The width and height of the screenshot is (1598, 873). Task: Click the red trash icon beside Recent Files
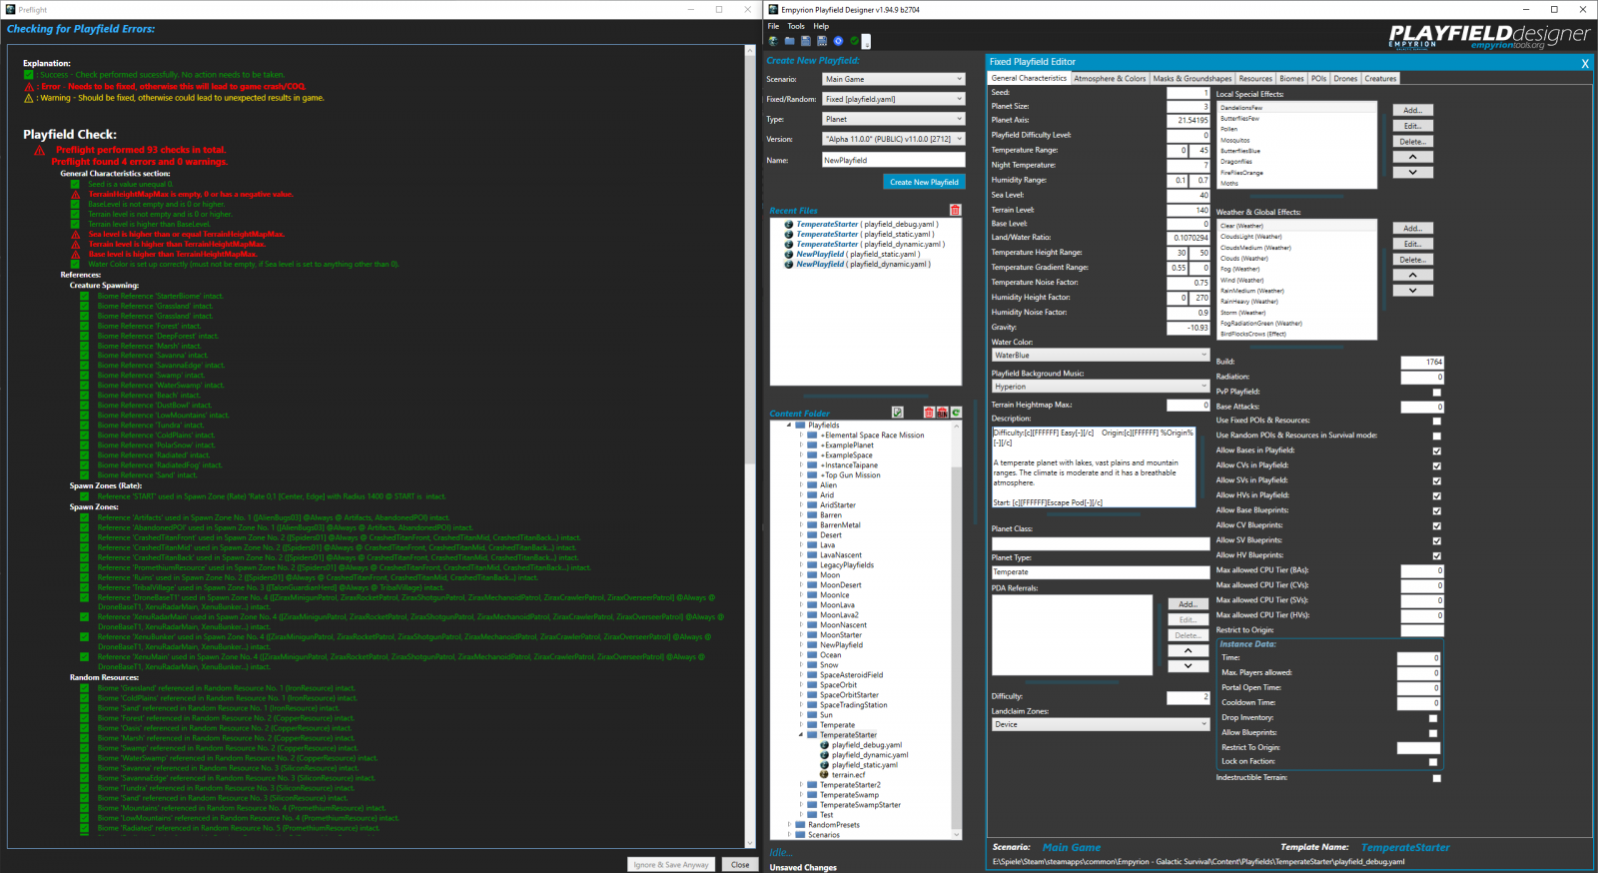955,210
